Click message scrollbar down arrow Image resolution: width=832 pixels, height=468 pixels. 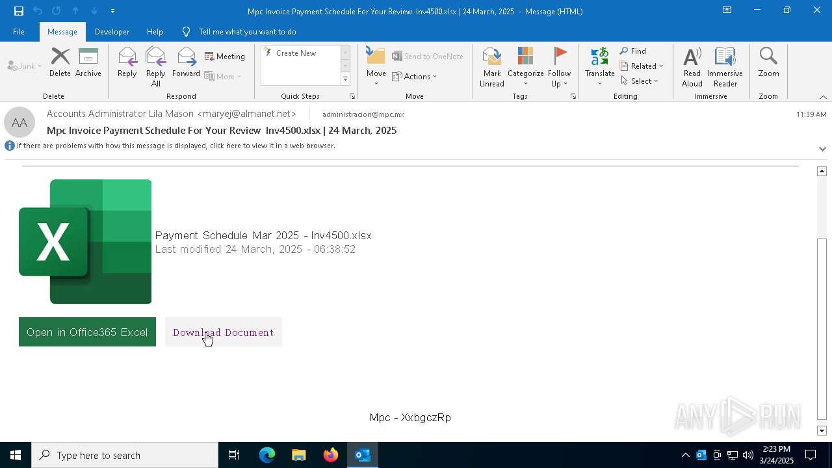(x=822, y=430)
